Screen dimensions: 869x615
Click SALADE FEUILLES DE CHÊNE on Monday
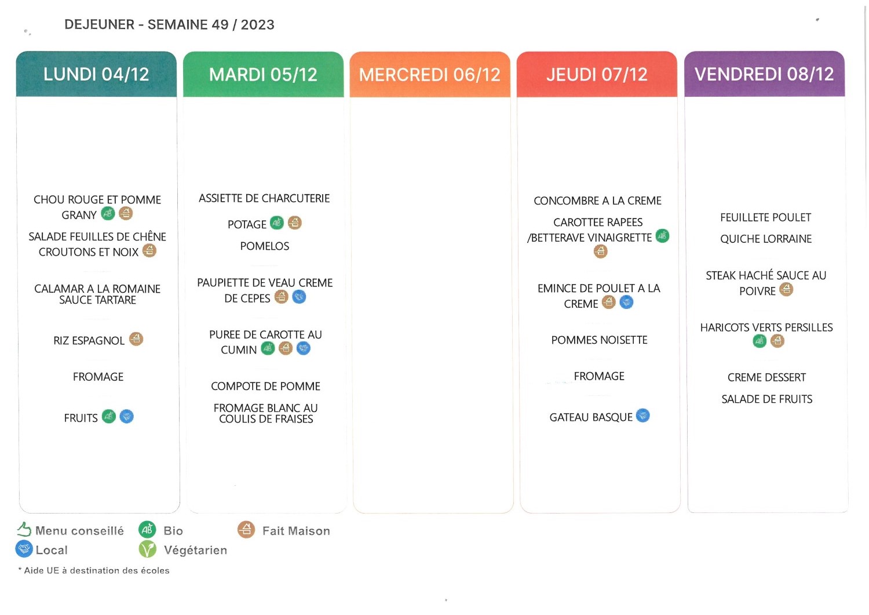point(97,236)
